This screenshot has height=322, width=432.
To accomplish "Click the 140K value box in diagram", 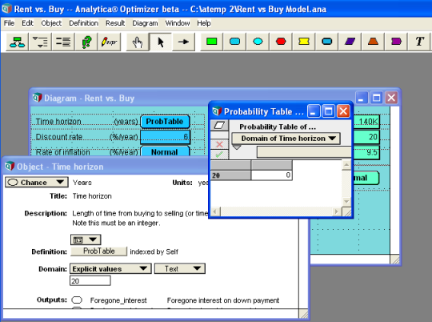I will coord(366,122).
